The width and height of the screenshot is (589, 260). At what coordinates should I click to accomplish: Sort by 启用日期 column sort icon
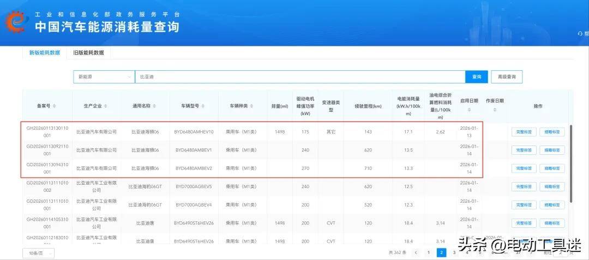click(x=469, y=110)
